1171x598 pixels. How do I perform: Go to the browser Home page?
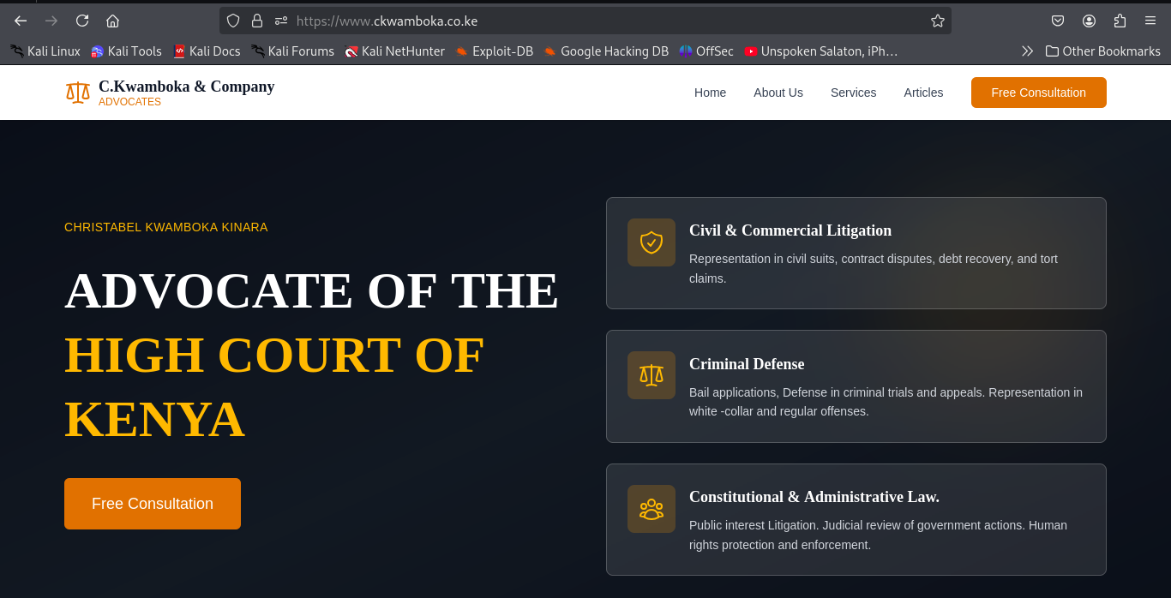112,21
